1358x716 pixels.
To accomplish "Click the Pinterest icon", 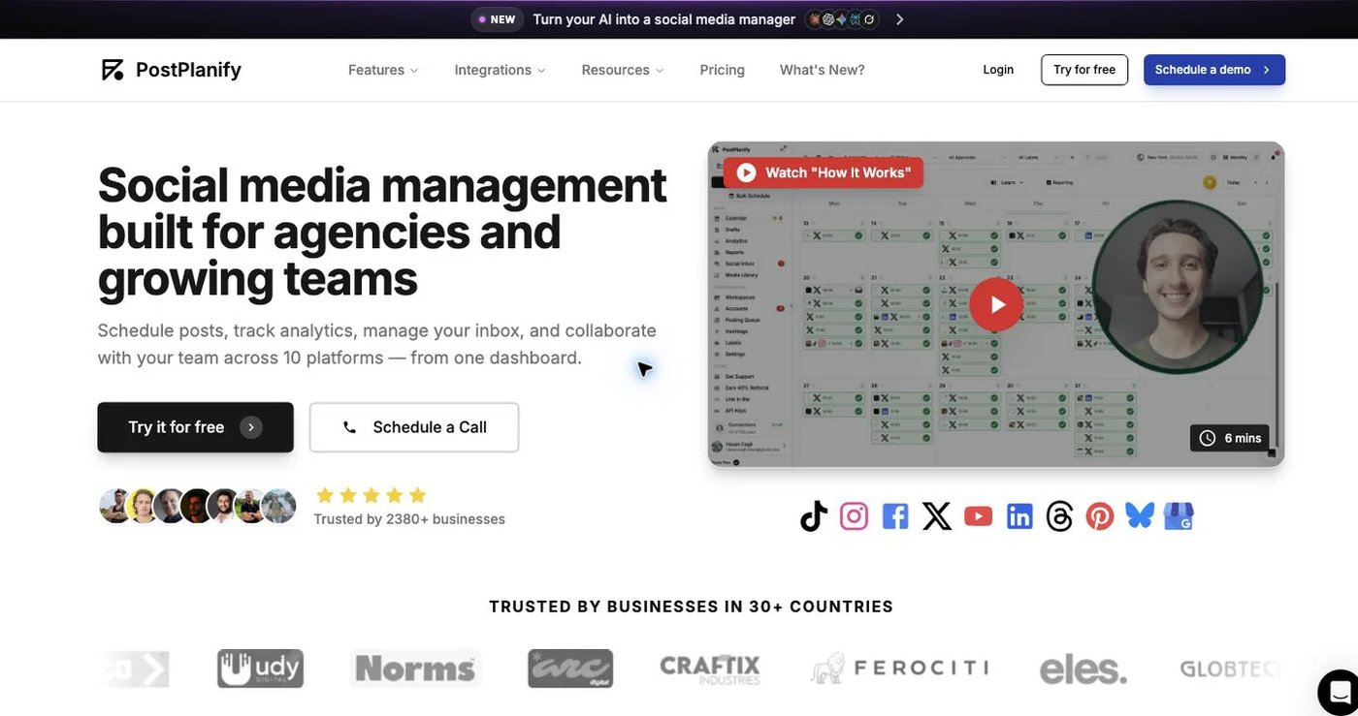I will (1100, 516).
